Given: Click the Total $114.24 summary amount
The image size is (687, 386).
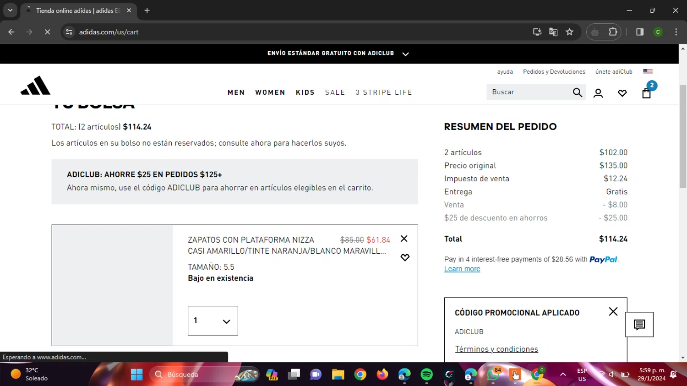Looking at the screenshot, I should coord(613,239).
